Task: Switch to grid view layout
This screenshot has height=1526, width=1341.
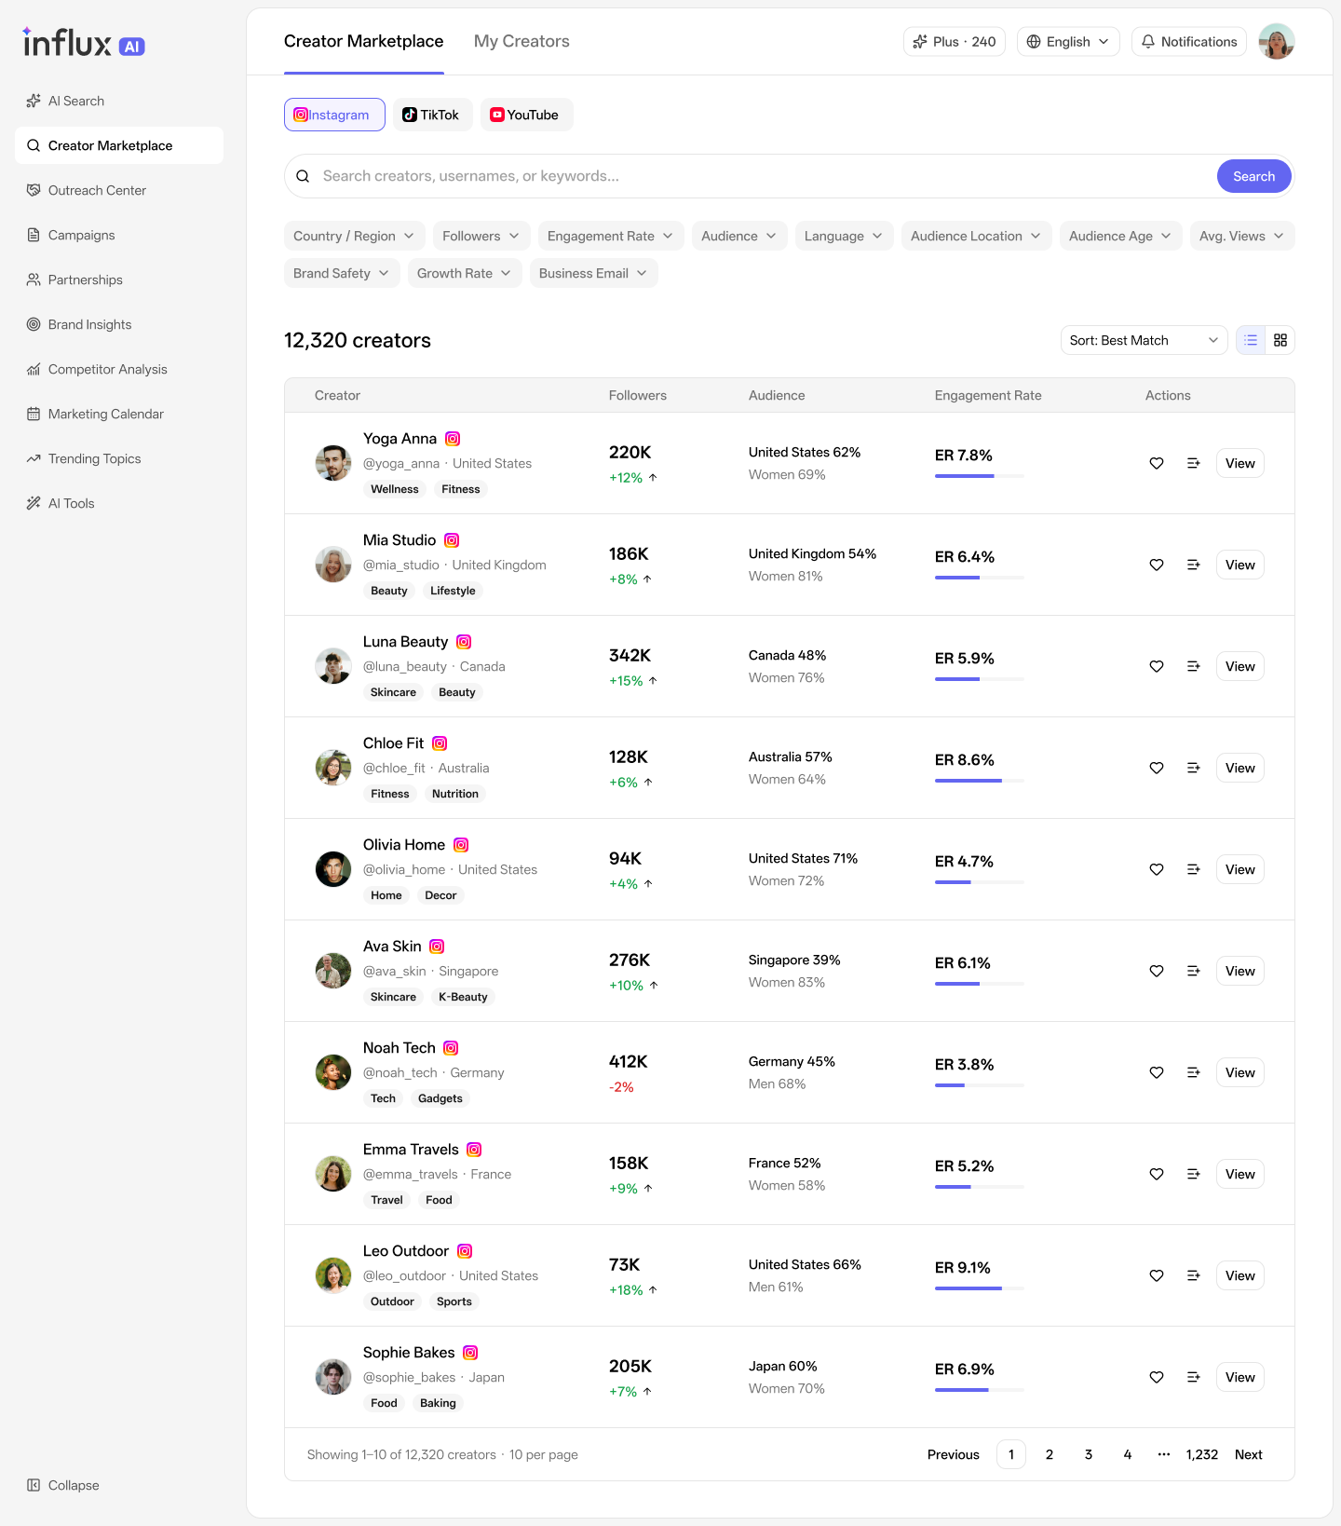Action: coord(1280,340)
